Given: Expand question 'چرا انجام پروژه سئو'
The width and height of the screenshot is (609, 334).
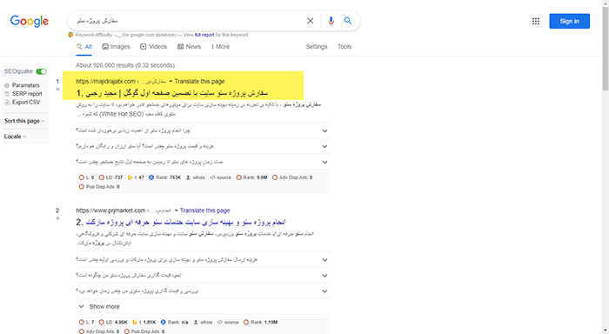Looking at the screenshot, I should tap(203, 130).
